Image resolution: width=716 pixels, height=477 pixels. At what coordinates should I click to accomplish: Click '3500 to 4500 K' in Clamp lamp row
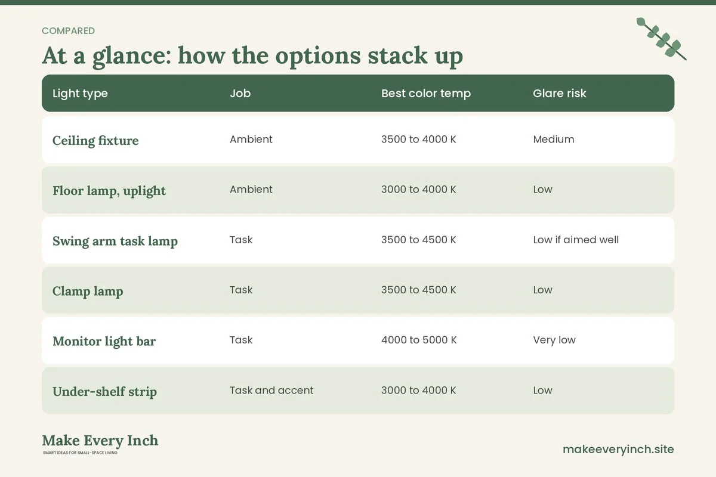click(x=419, y=290)
